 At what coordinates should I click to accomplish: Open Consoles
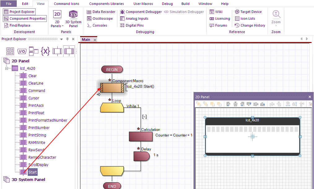click(x=97, y=25)
